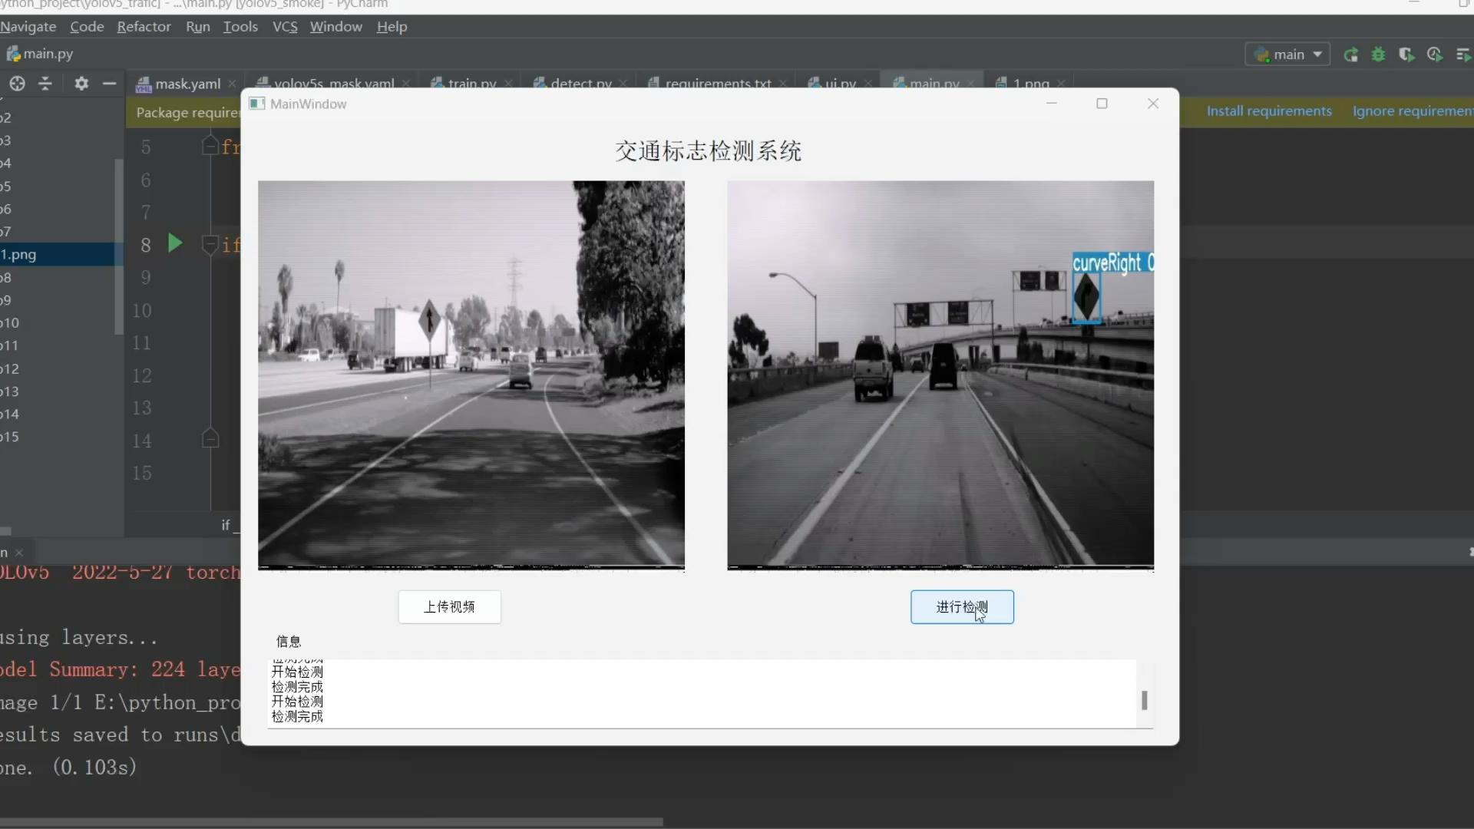The width and height of the screenshot is (1474, 829).
Task: Click green run arrow on line 8
Action: (175, 243)
